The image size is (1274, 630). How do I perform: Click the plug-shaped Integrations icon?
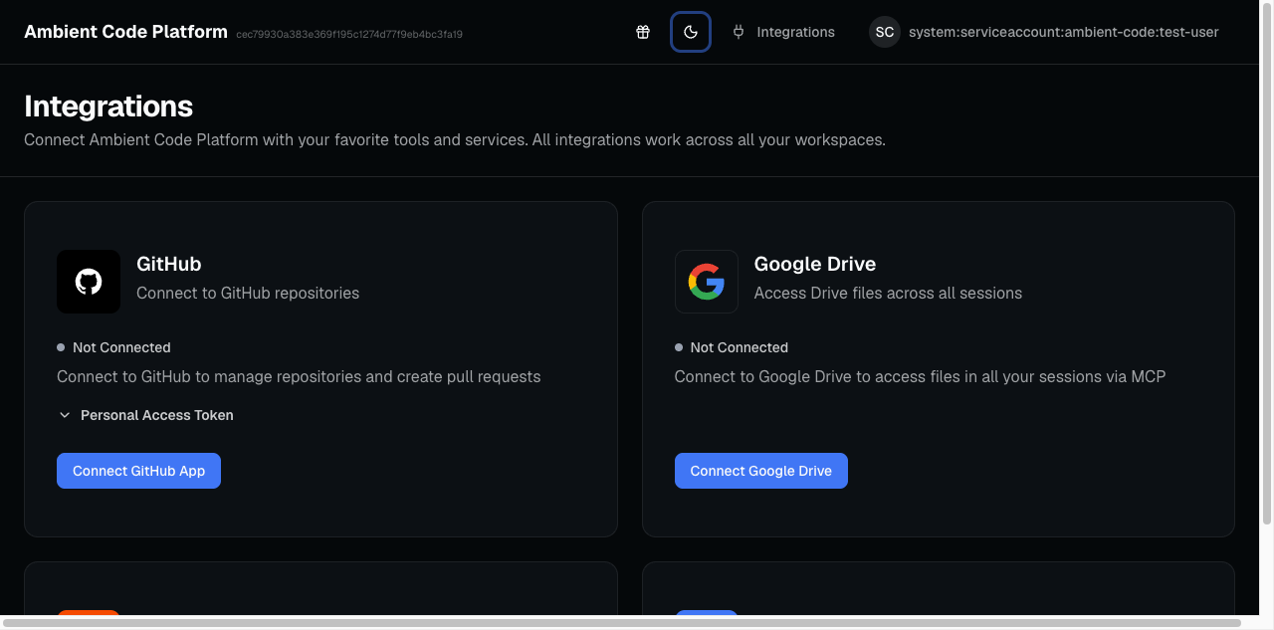point(738,31)
